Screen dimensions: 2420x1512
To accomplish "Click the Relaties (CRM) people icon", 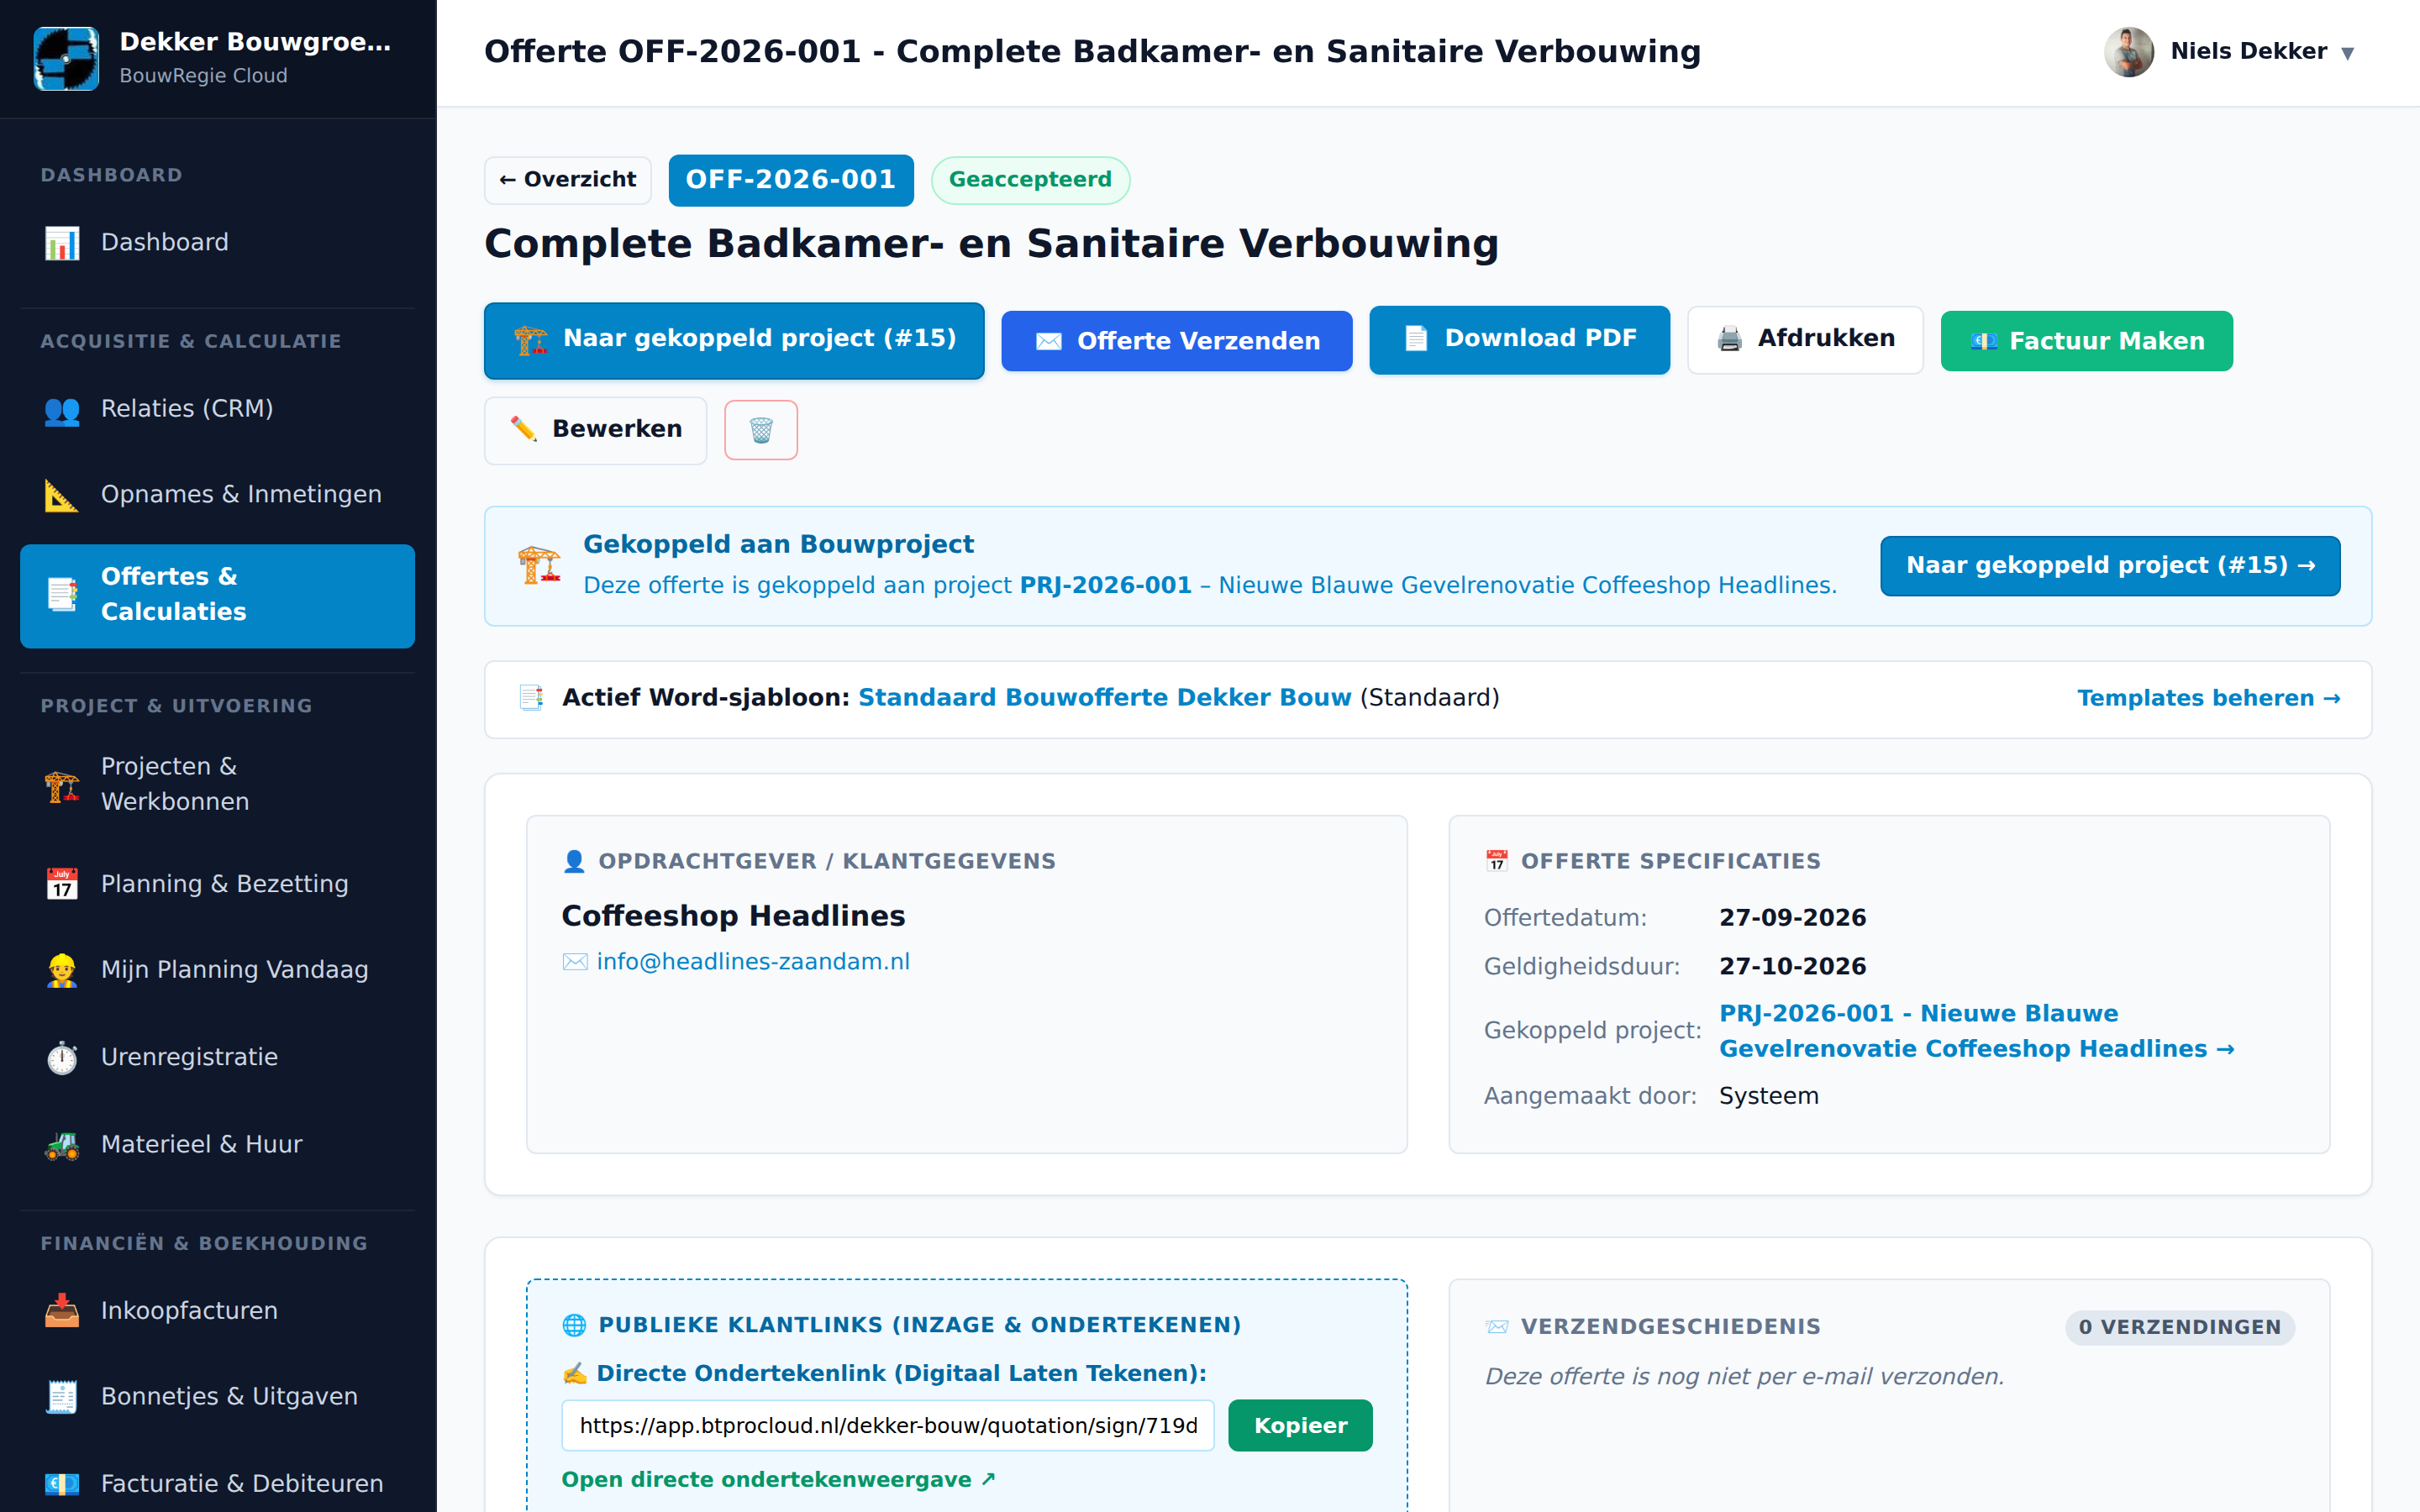I will (x=62, y=410).
